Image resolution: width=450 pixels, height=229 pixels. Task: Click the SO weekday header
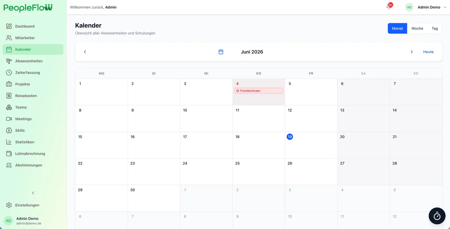416,74
